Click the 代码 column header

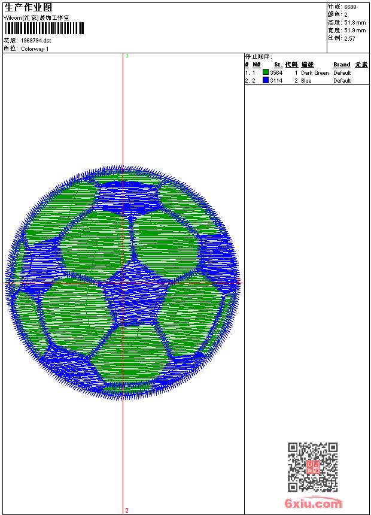pyautogui.click(x=291, y=65)
